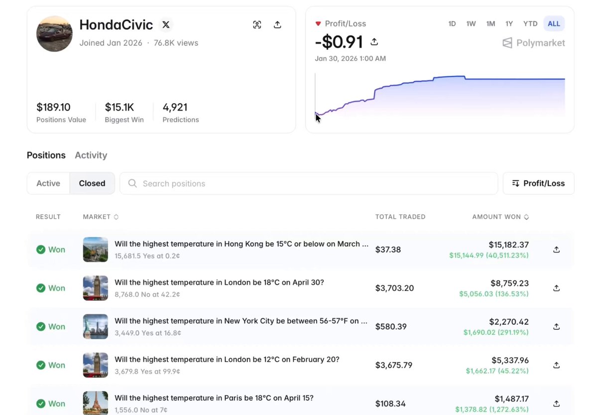Viewport: 597px width, 415px height.
Task: Click into the Search positions field
Action: click(309, 183)
